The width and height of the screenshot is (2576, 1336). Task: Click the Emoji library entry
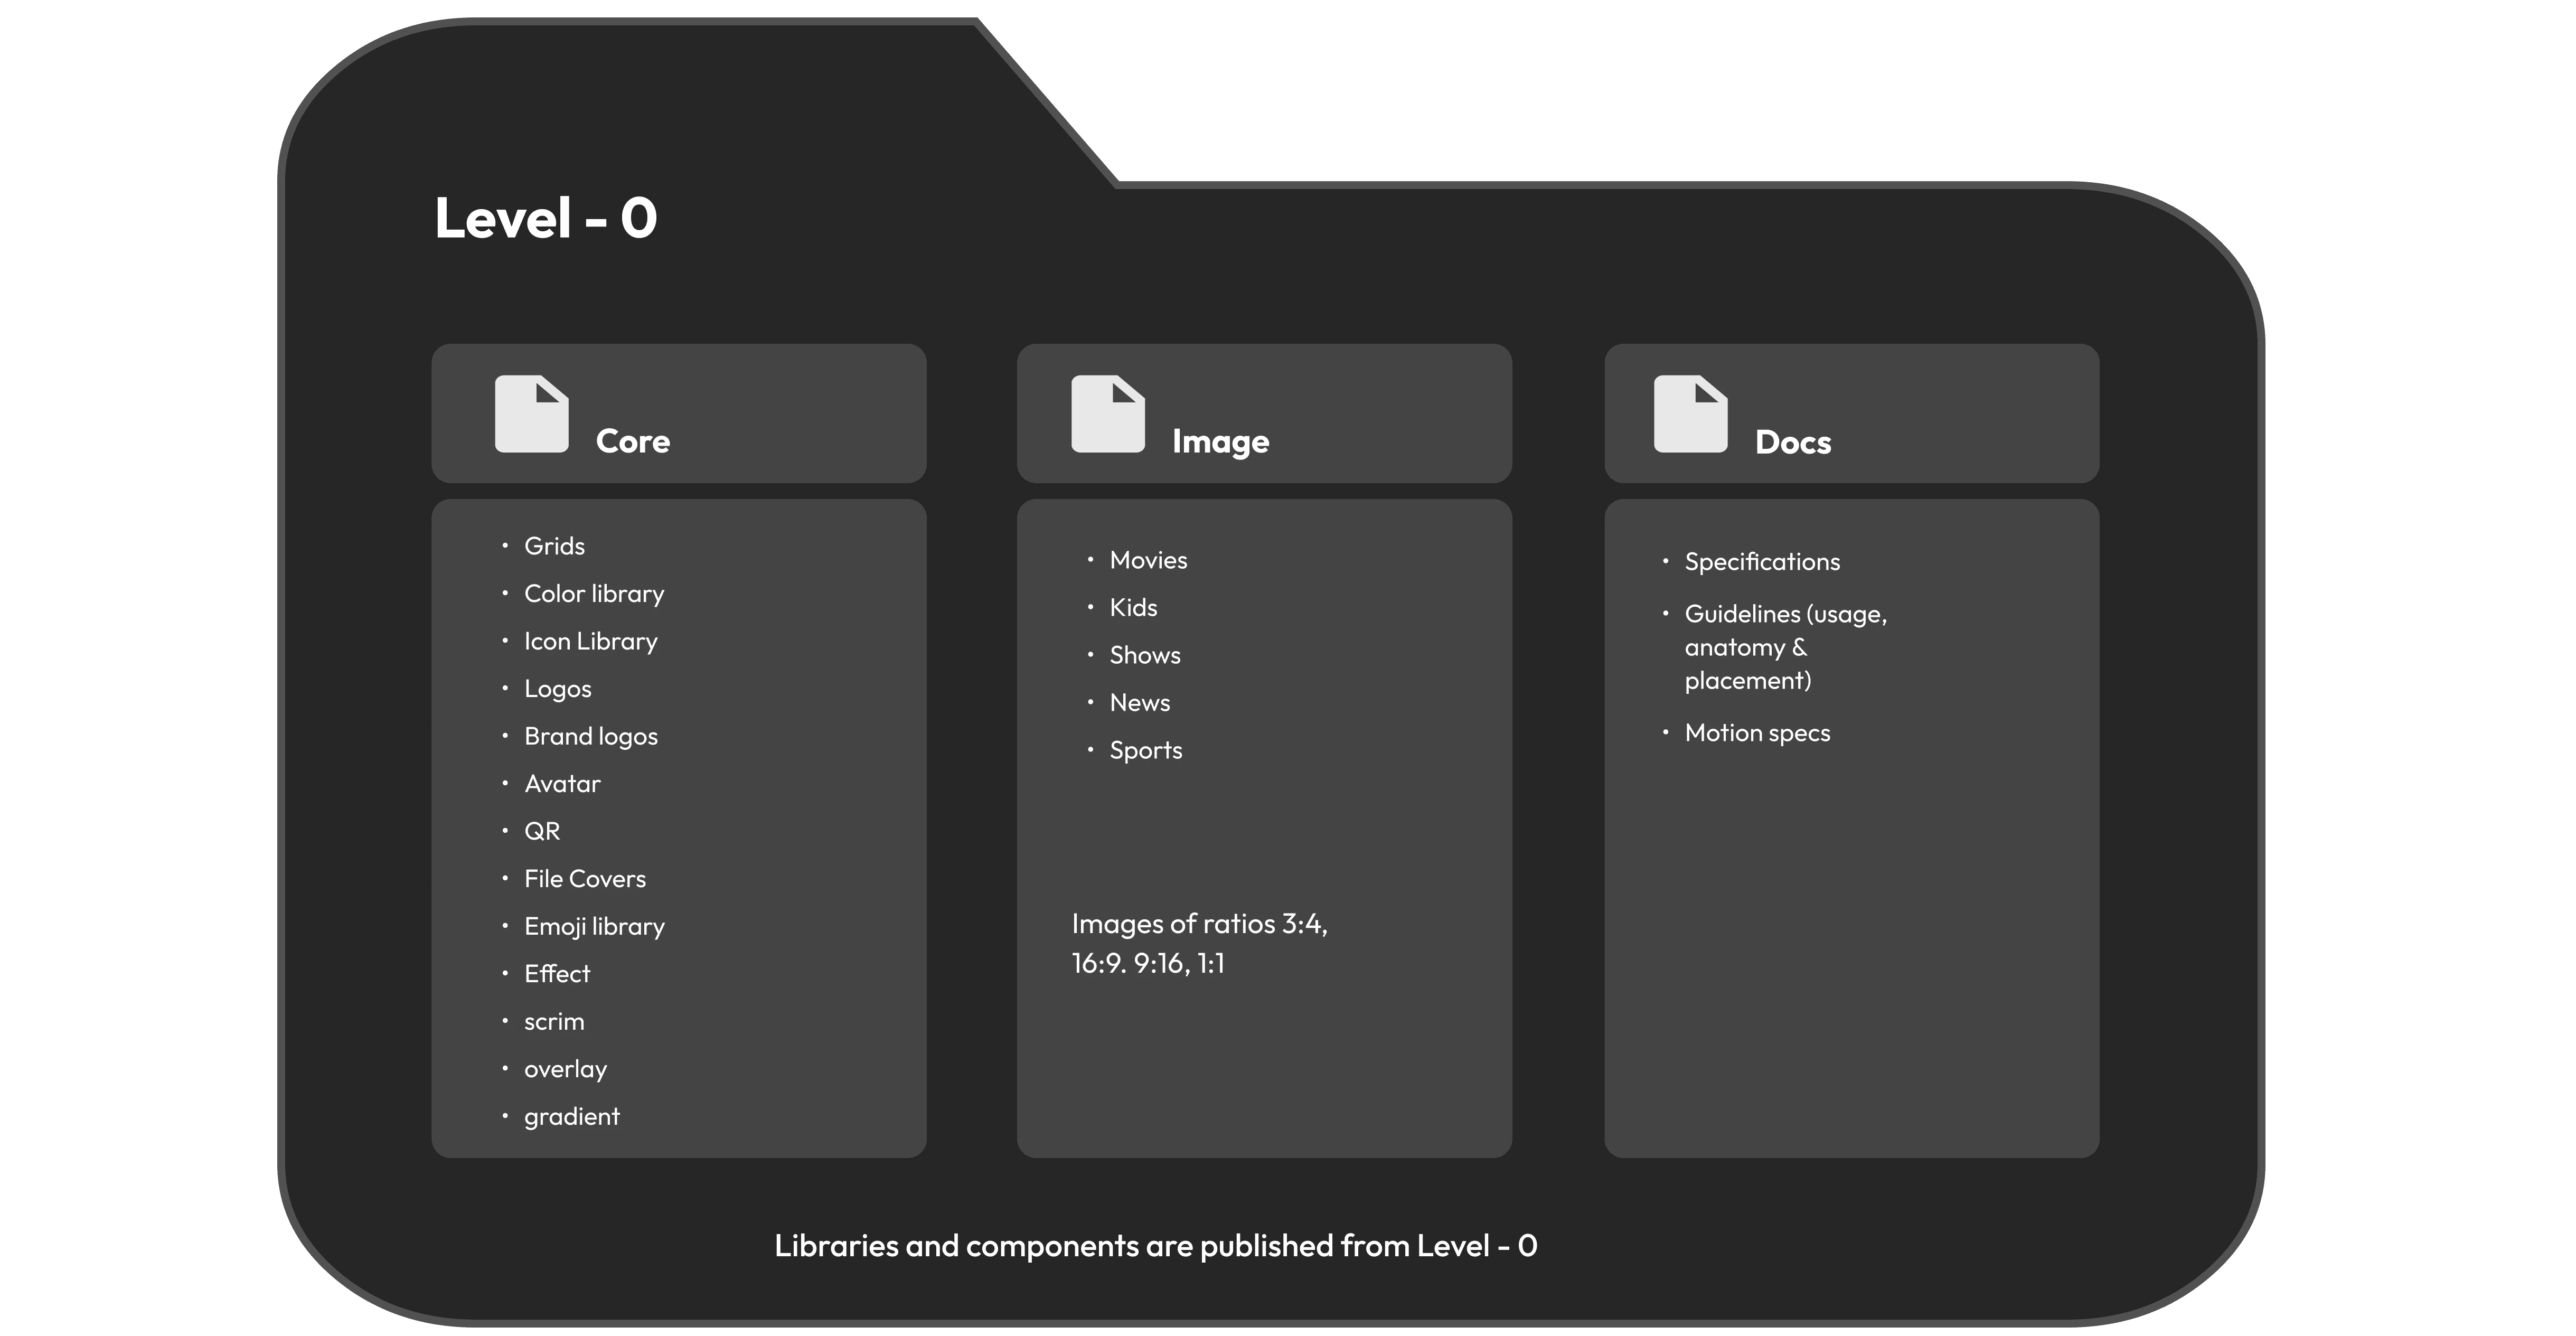594,926
